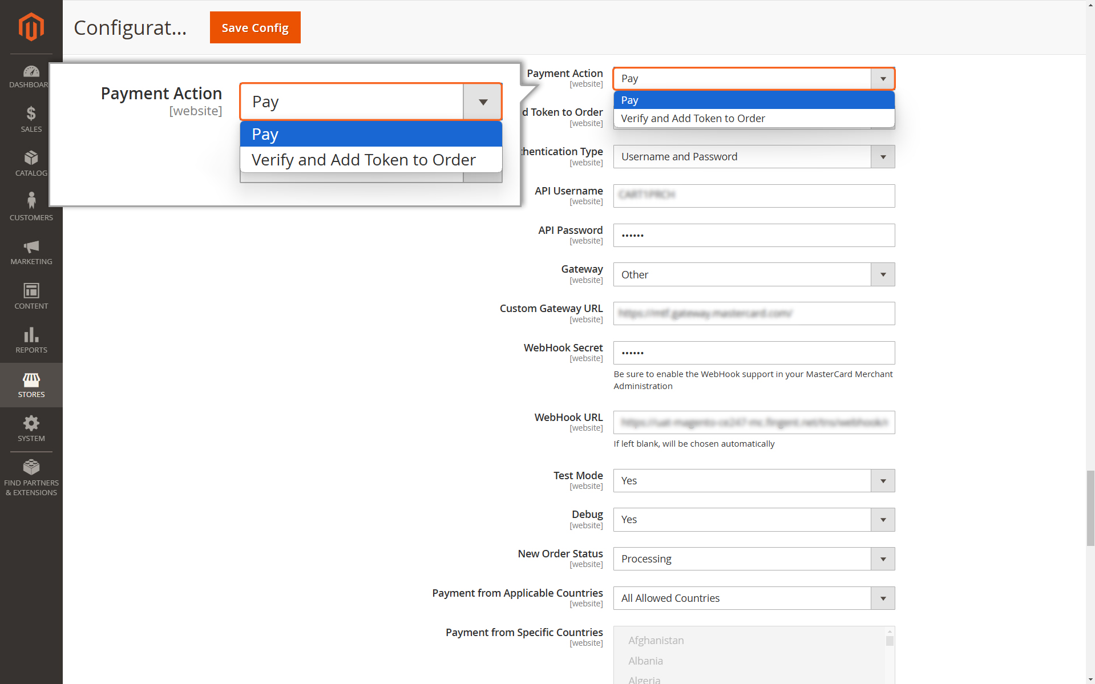Click the page vertical scrollbar thumb

pos(1090,508)
